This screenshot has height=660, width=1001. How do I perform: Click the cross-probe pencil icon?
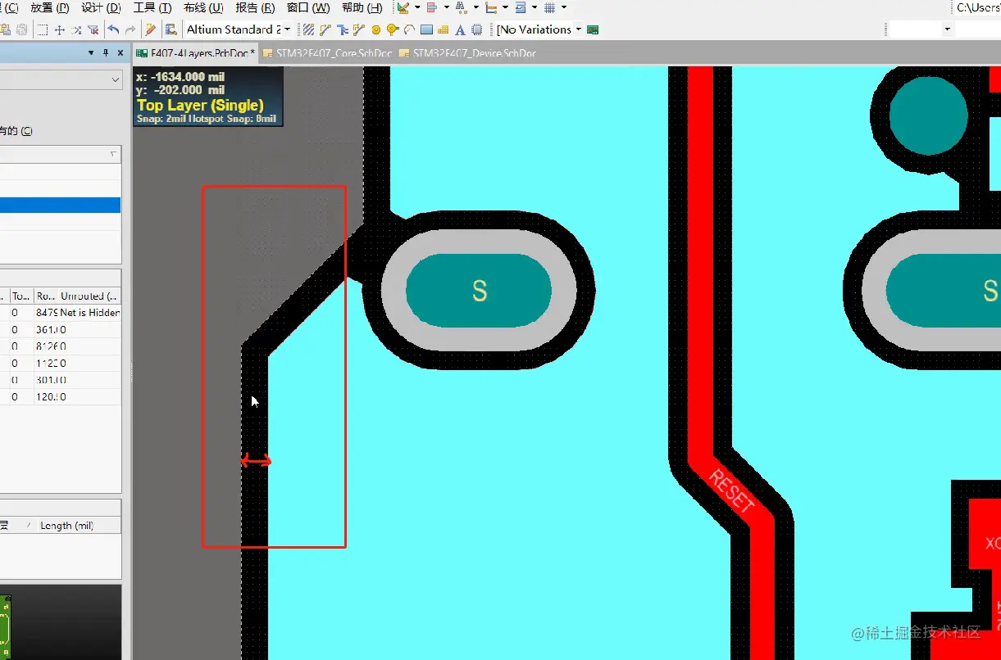click(150, 29)
